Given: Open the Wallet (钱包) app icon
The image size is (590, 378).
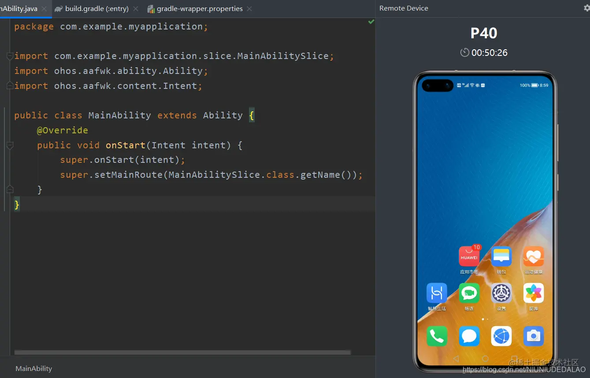Looking at the screenshot, I should (x=501, y=257).
